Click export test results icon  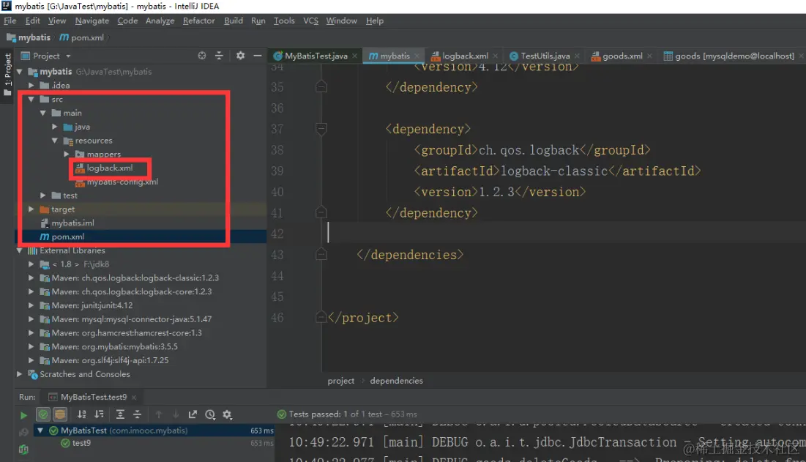[193, 414]
